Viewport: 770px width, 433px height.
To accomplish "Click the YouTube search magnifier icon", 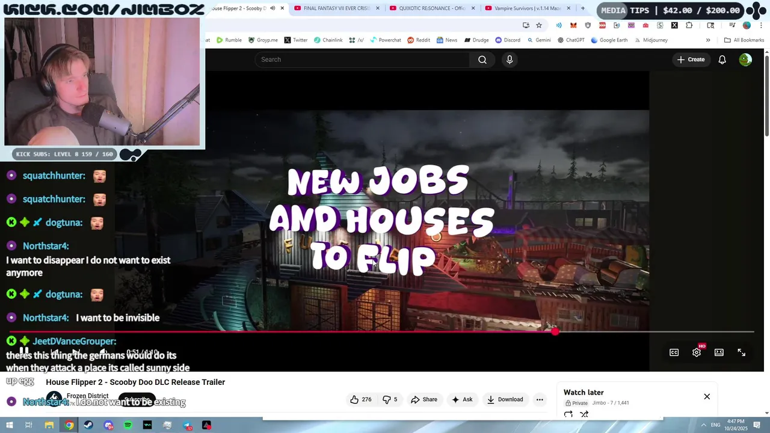I will pos(482,60).
